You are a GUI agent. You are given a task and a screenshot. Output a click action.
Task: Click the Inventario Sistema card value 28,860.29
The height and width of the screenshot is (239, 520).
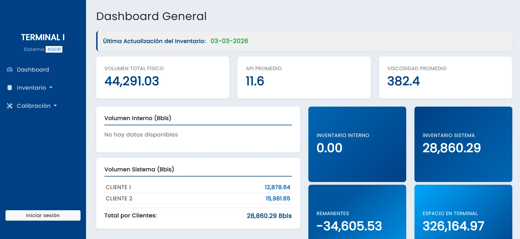(452, 148)
